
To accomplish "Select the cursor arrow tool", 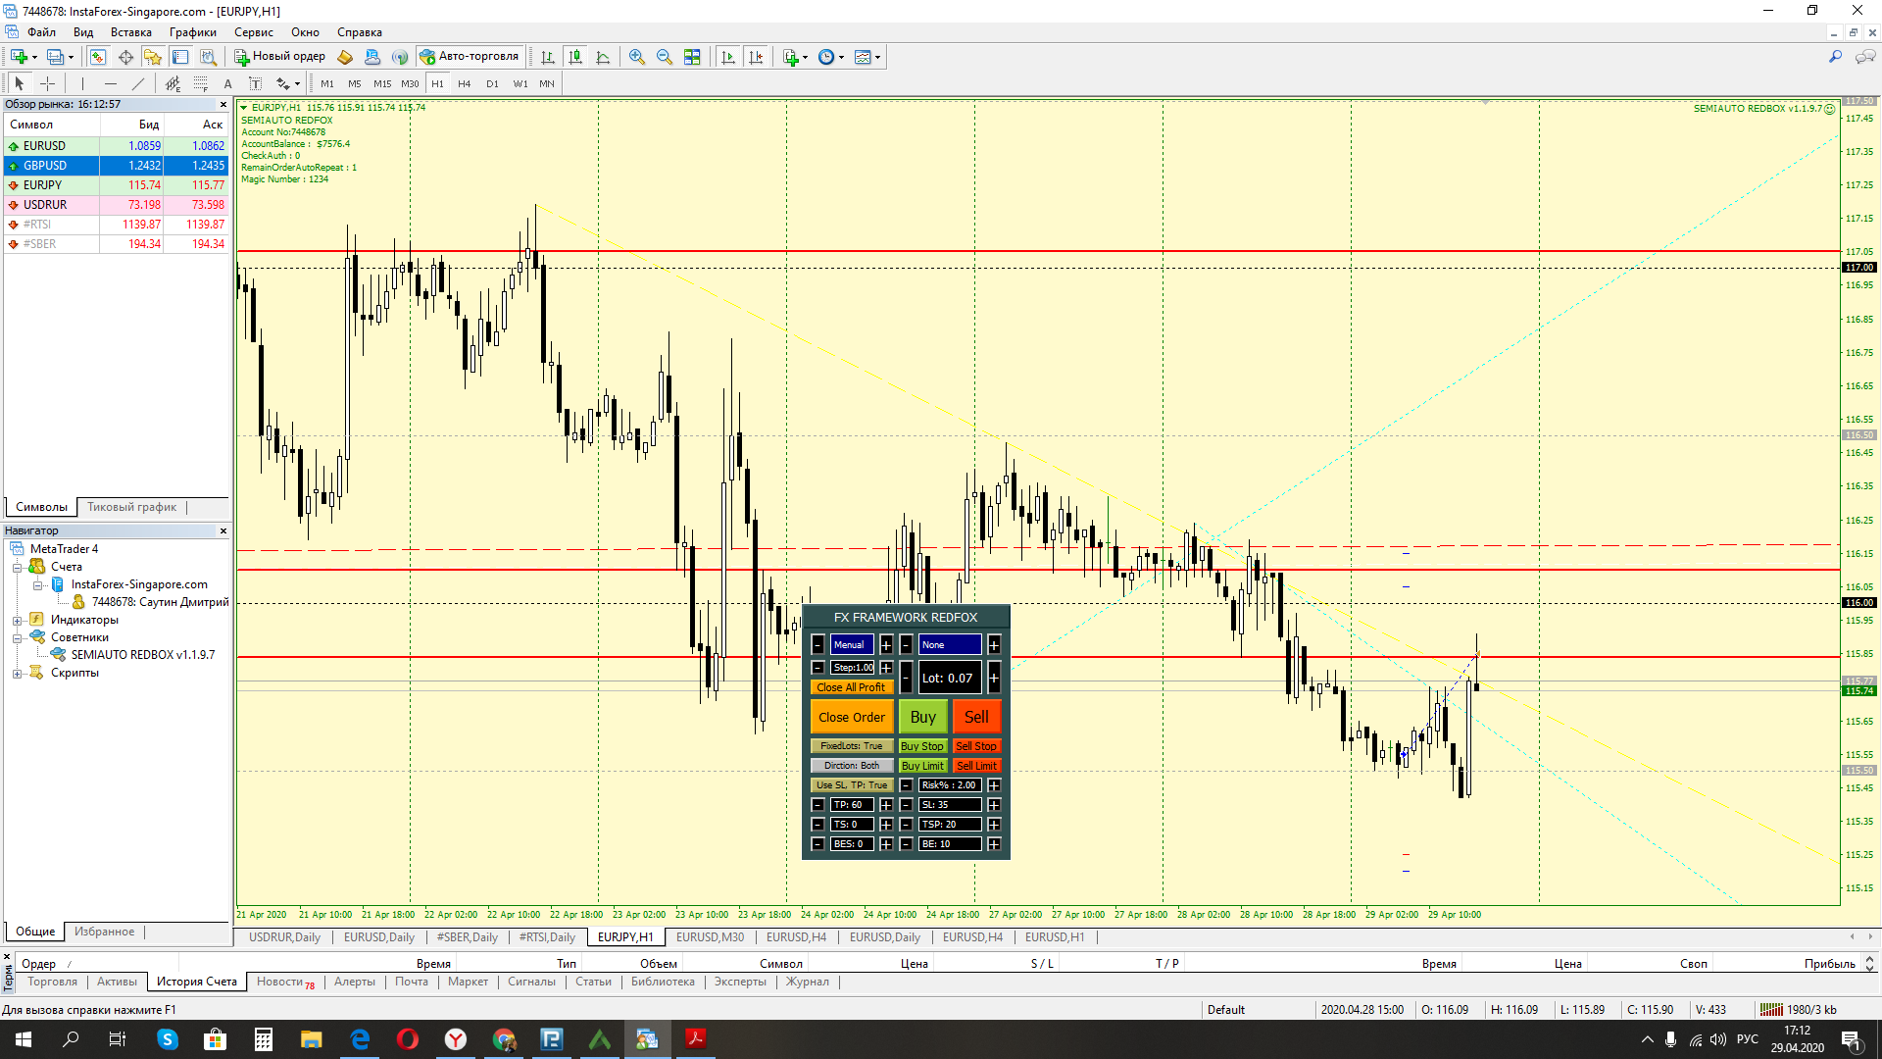I will (x=20, y=83).
